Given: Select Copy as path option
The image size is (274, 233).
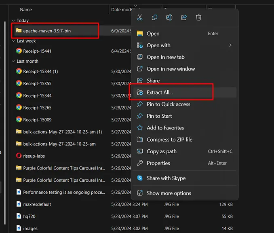Looking at the screenshot, I should click(161, 151).
